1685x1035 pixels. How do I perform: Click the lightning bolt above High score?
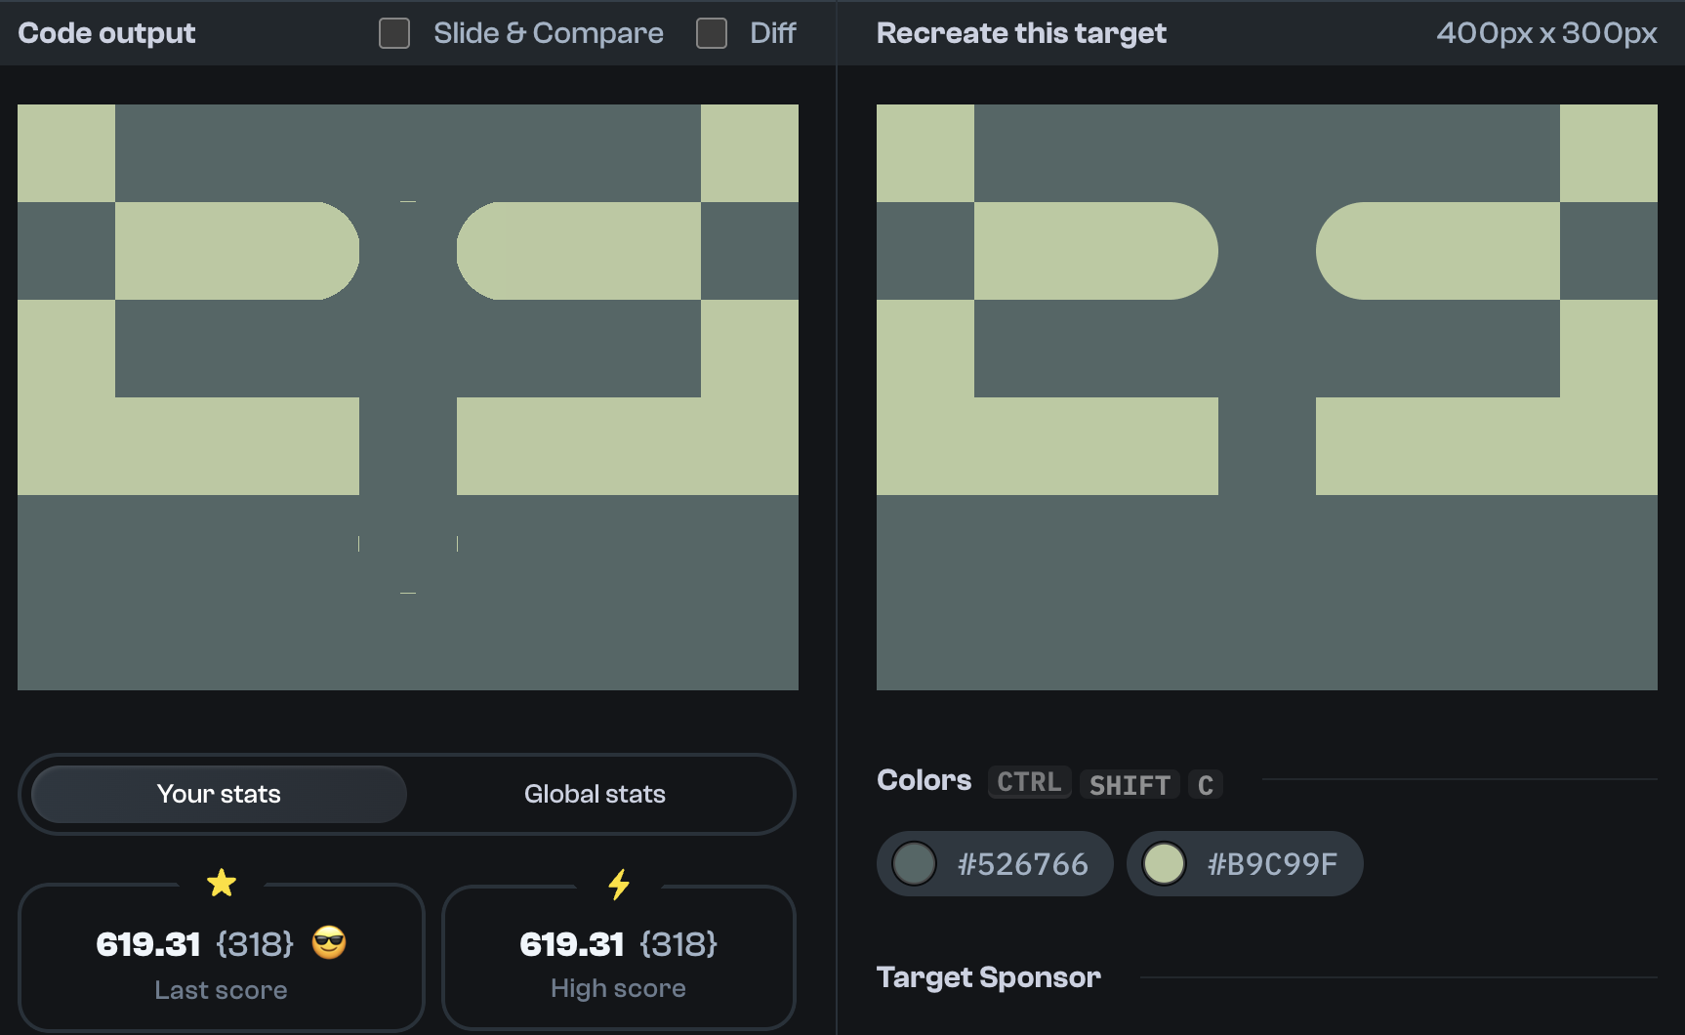point(618,882)
